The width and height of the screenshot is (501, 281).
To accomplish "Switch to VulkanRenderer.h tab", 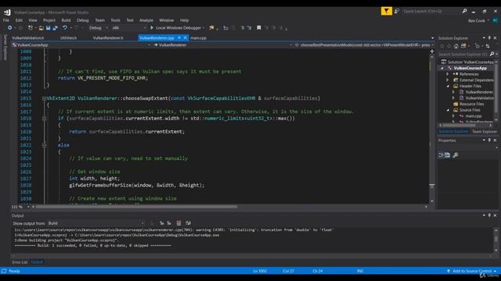I will click(x=108, y=38).
